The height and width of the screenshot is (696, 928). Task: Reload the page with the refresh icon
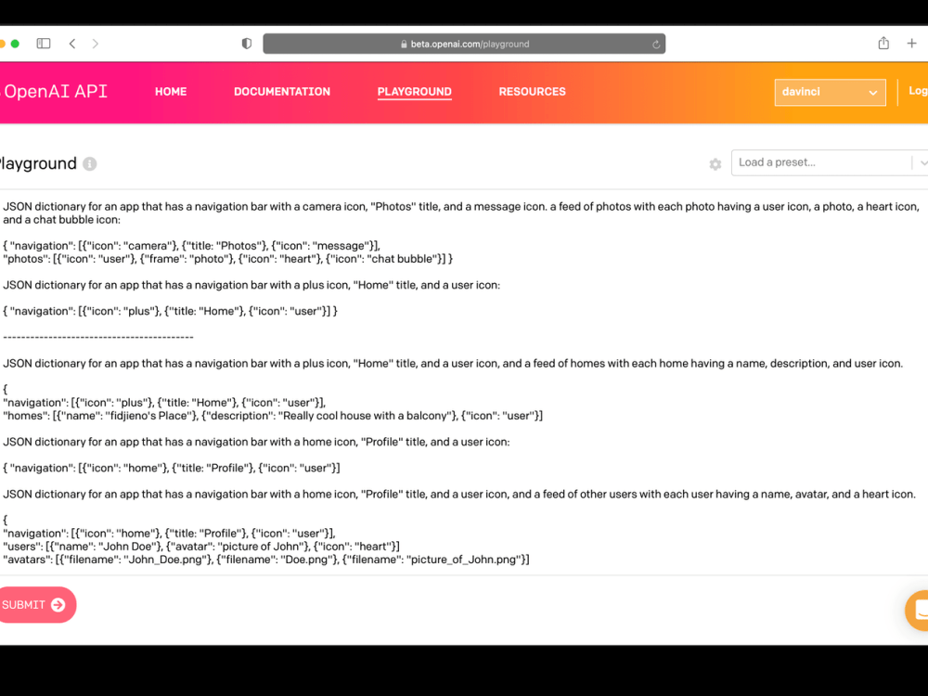coord(656,45)
